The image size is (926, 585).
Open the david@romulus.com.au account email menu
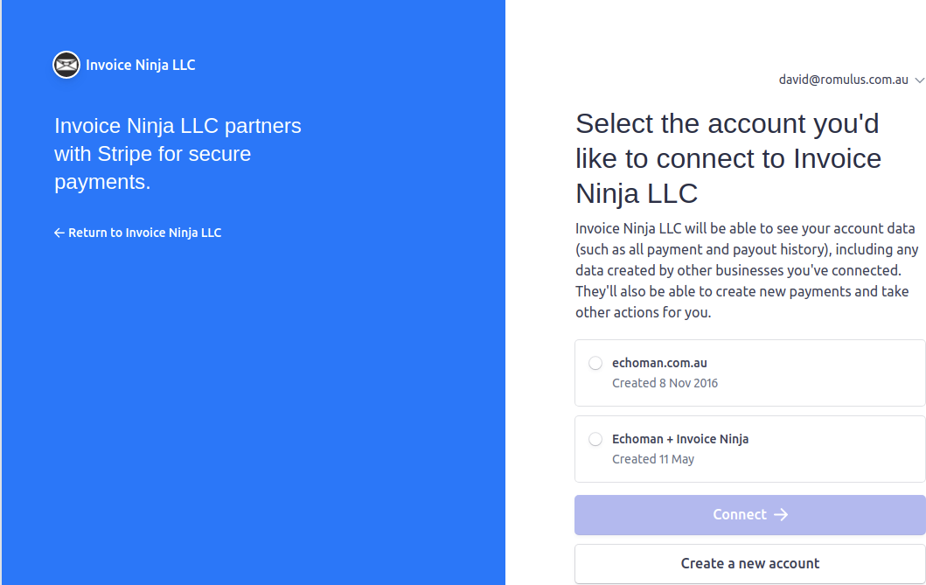click(843, 80)
